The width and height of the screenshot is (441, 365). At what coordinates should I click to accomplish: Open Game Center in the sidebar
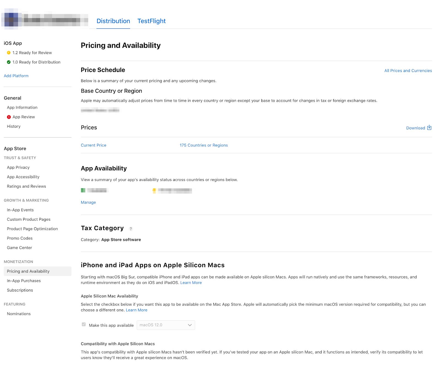19,248
